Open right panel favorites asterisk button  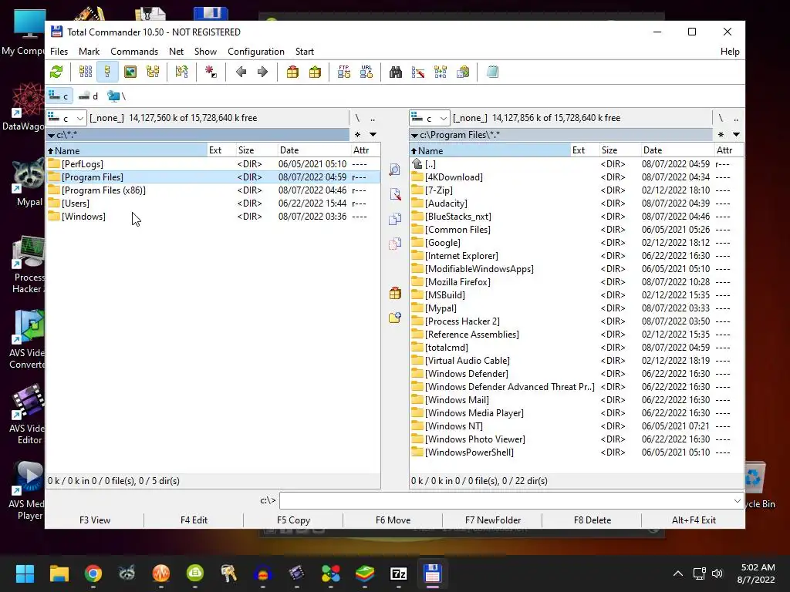(721, 134)
